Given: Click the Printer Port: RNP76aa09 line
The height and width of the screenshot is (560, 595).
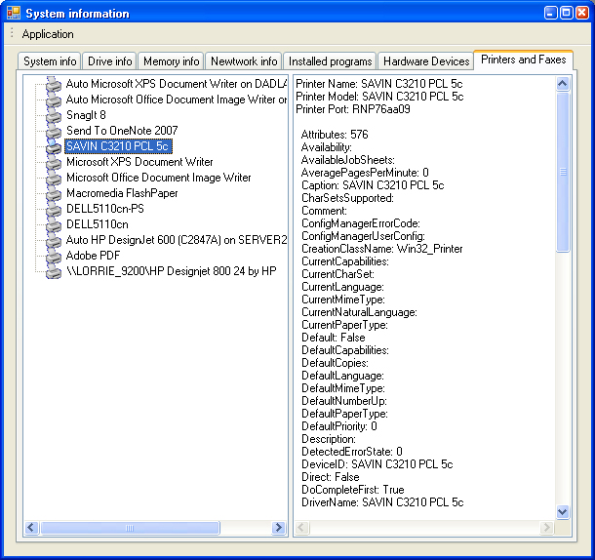Looking at the screenshot, I should coord(353,109).
